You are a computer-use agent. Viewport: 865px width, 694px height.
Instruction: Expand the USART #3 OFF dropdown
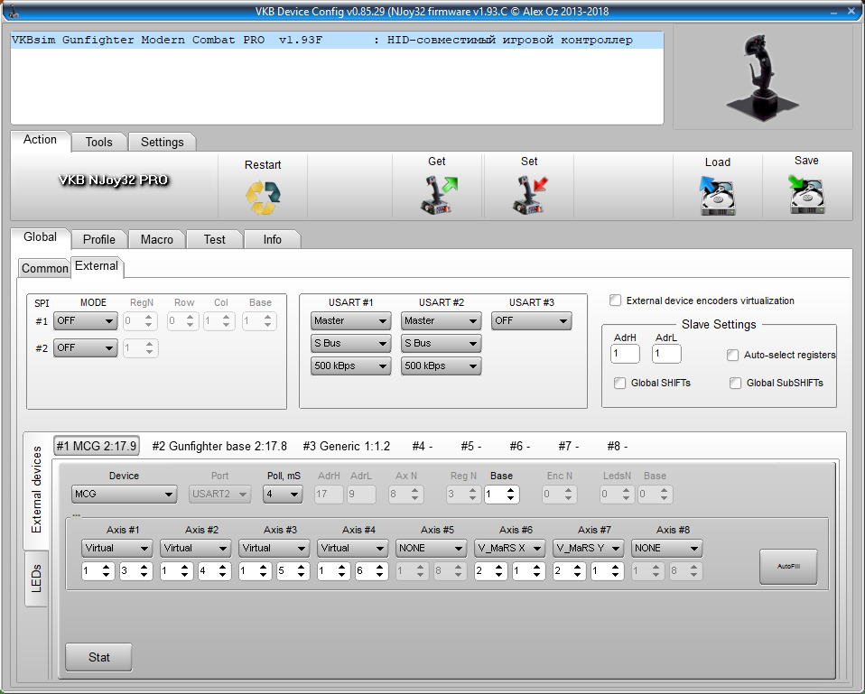coord(531,321)
